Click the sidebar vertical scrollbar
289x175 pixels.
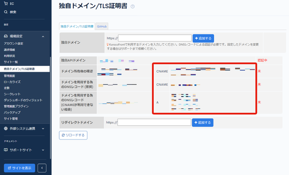pos(50,108)
